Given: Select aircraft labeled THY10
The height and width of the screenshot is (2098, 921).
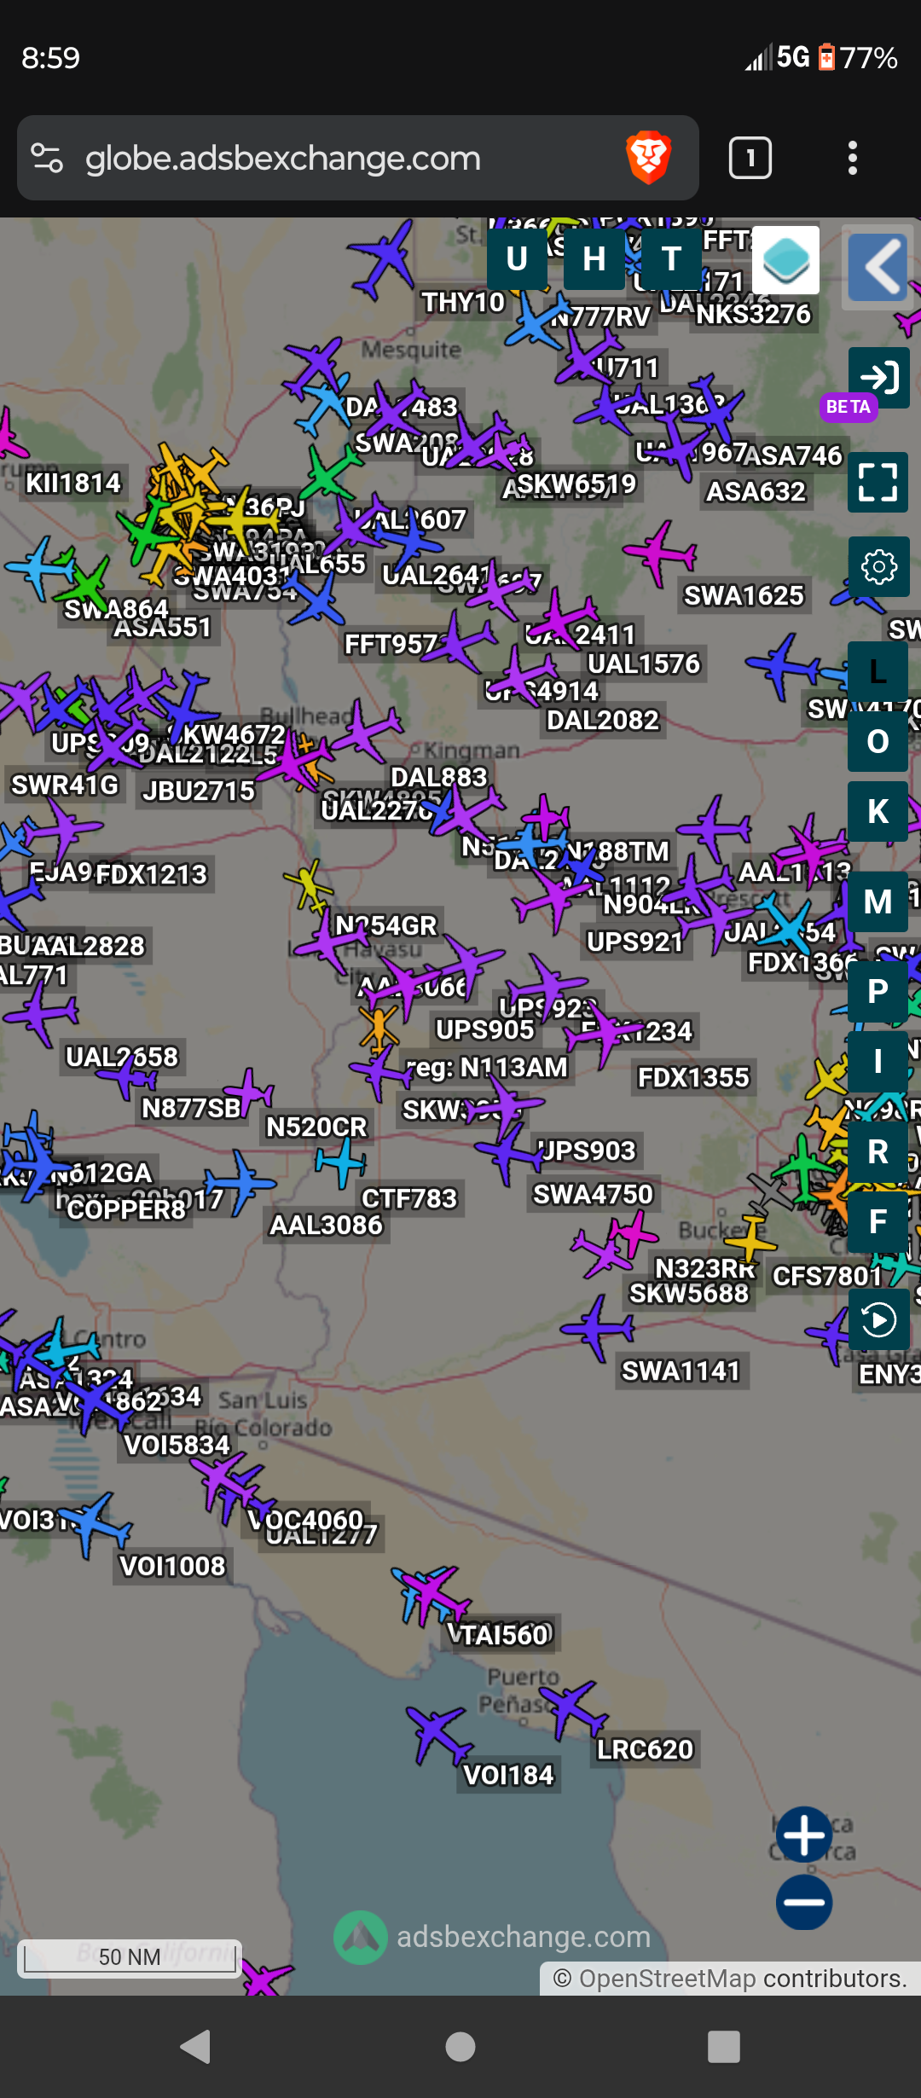Looking at the screenshot, I should pos(383,258).
